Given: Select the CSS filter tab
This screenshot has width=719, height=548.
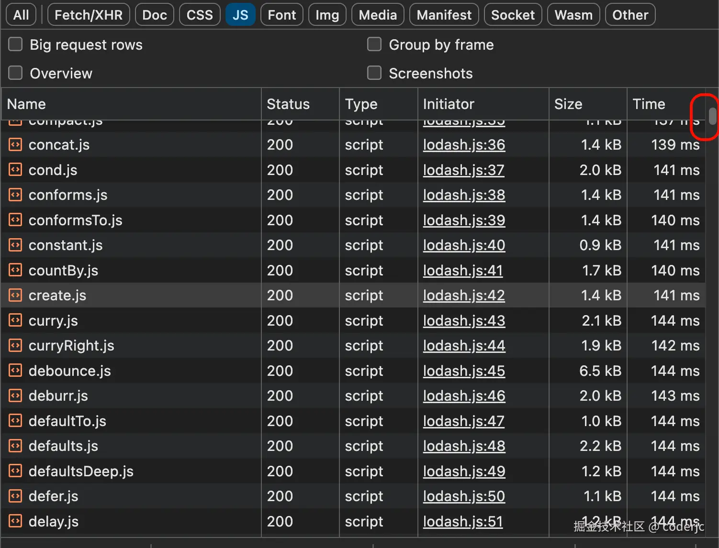Looking at the screenshot, I should (x=200, y=15).
